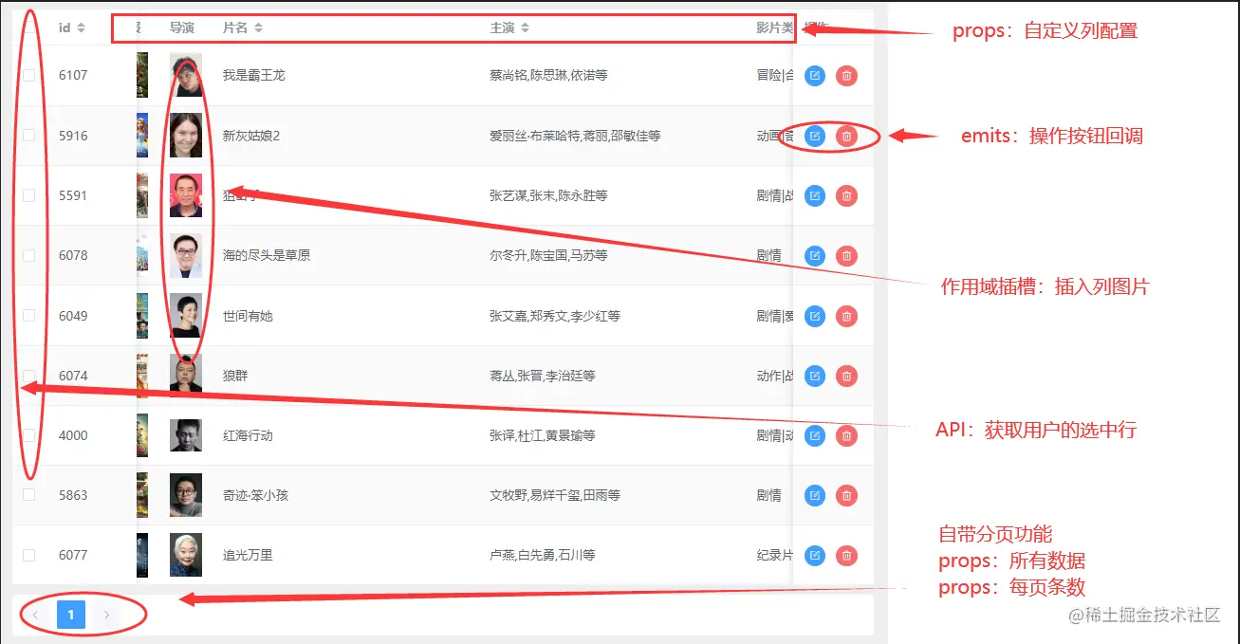
Task: Click the 导演 column header
Action: click(183, 28)
